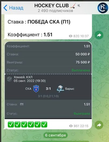
Task: Tap view count eye on 10:37 message
Action: click(71, 36)
